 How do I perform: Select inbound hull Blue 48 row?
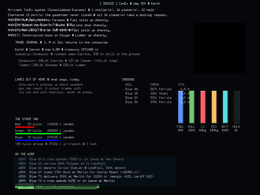157,89
